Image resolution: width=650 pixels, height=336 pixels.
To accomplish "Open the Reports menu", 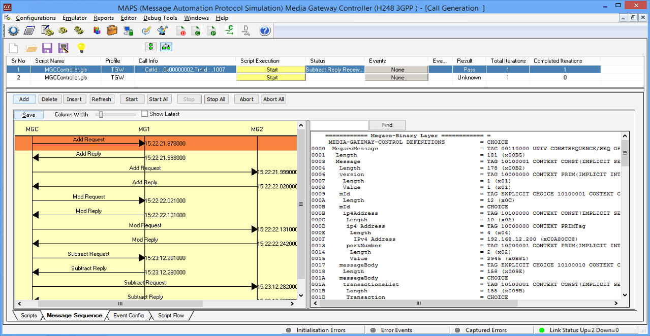I will 104,18.
